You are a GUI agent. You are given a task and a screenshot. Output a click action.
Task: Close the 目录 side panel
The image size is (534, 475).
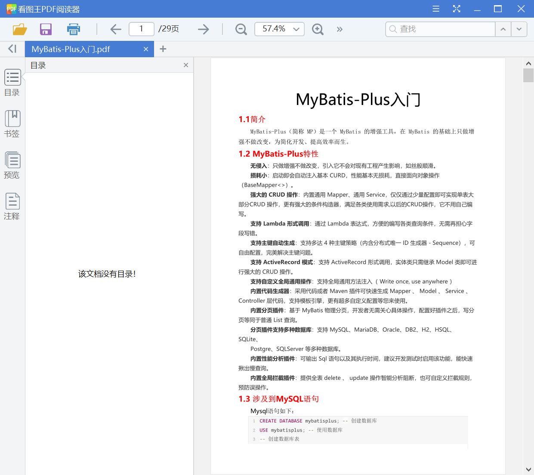(186, 65)
